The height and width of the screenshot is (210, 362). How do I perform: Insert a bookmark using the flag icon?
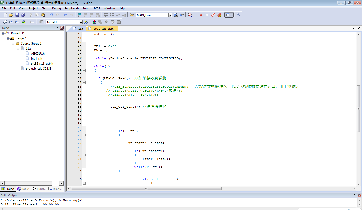[79, 15]
